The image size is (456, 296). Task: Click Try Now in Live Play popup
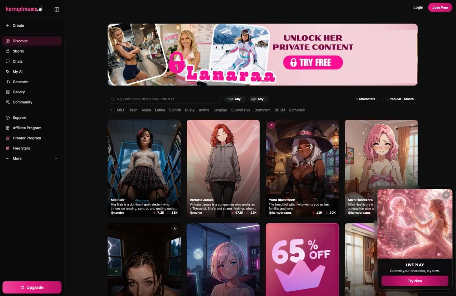[415, 281]
